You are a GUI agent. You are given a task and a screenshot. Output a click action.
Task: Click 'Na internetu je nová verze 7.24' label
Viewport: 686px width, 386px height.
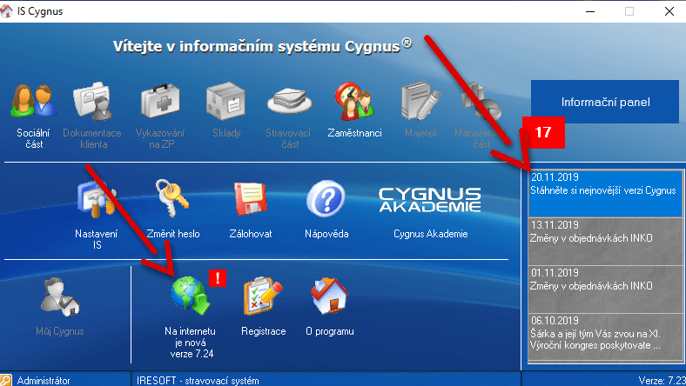pyautogui.click(x=191, y=343)
